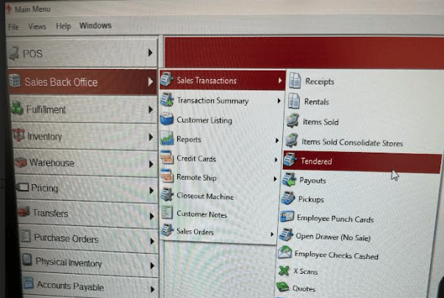The width and height of the screenshot is (444, 298).
Task: Click the Credit Cards icon
Action: click(x=167, y=158)
